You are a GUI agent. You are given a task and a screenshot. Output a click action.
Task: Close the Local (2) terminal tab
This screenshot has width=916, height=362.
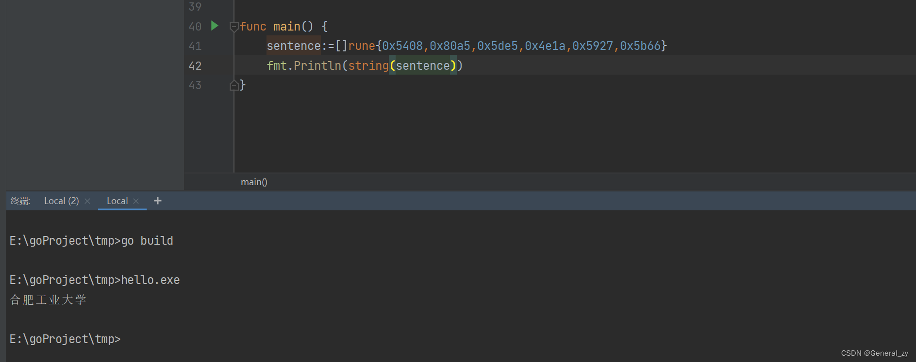point(87,201)
